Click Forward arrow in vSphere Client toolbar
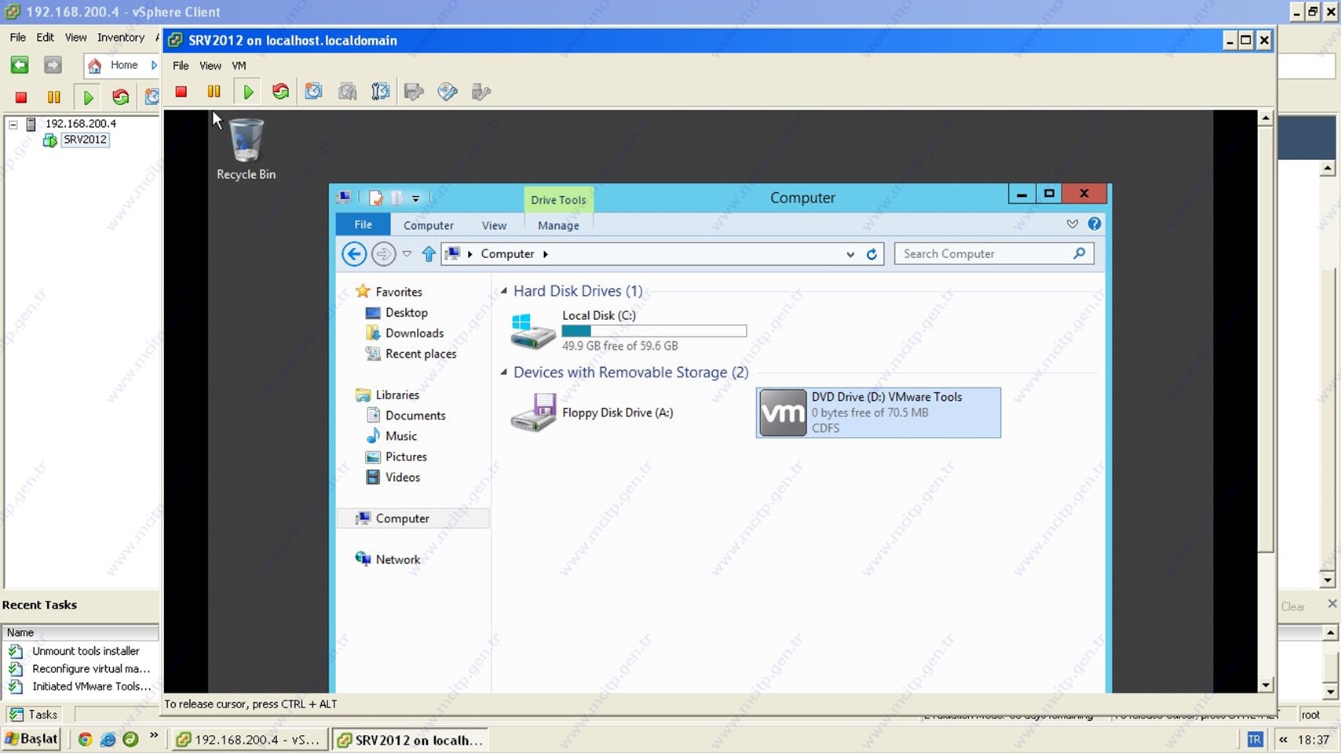This screenshot has height=753, width=1341. 53,65
